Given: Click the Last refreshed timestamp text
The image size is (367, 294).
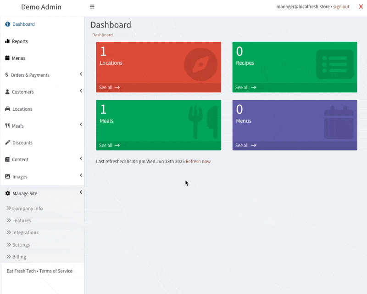Looking at the screenshot, I should coord(140,161).
